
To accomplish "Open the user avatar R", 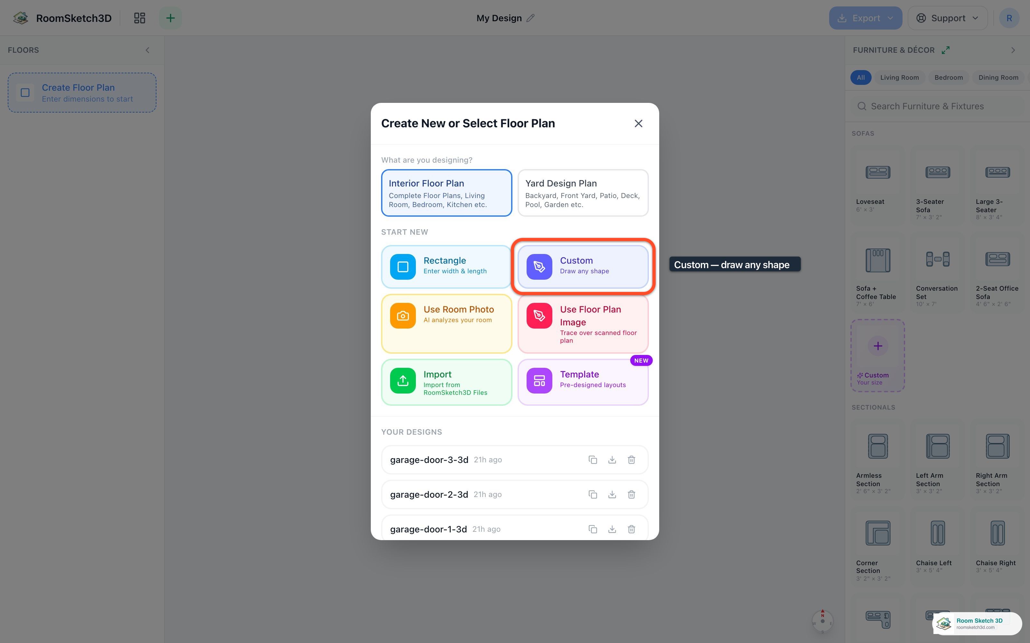I will [x=1009, y=18].
